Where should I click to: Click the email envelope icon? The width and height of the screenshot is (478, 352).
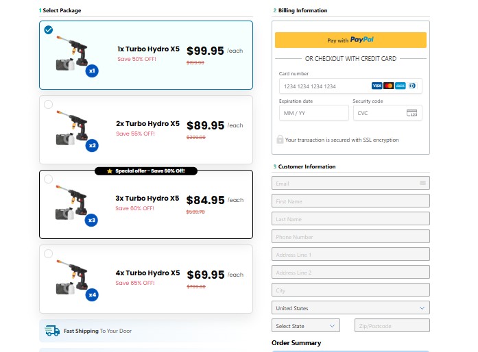[x=422, y=183]
